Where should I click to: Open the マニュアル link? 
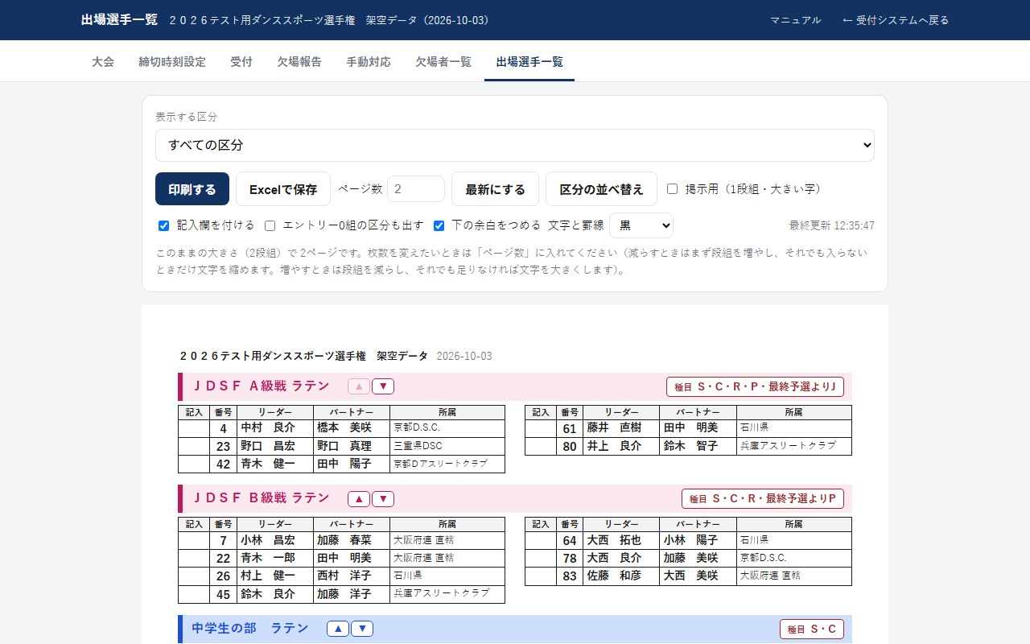796,20
